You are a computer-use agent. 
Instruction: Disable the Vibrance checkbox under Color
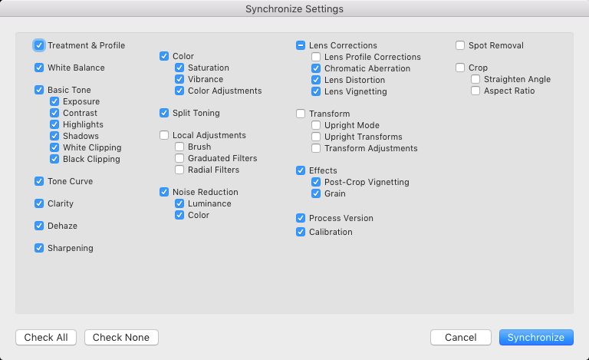click(179, 79)
